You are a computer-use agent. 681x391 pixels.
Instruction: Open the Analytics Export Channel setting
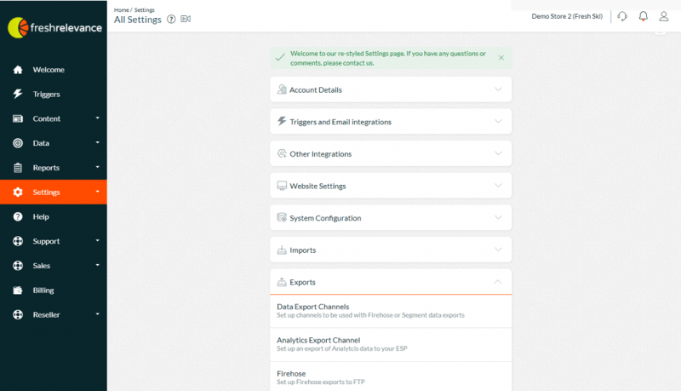click(x=391, y=344)
